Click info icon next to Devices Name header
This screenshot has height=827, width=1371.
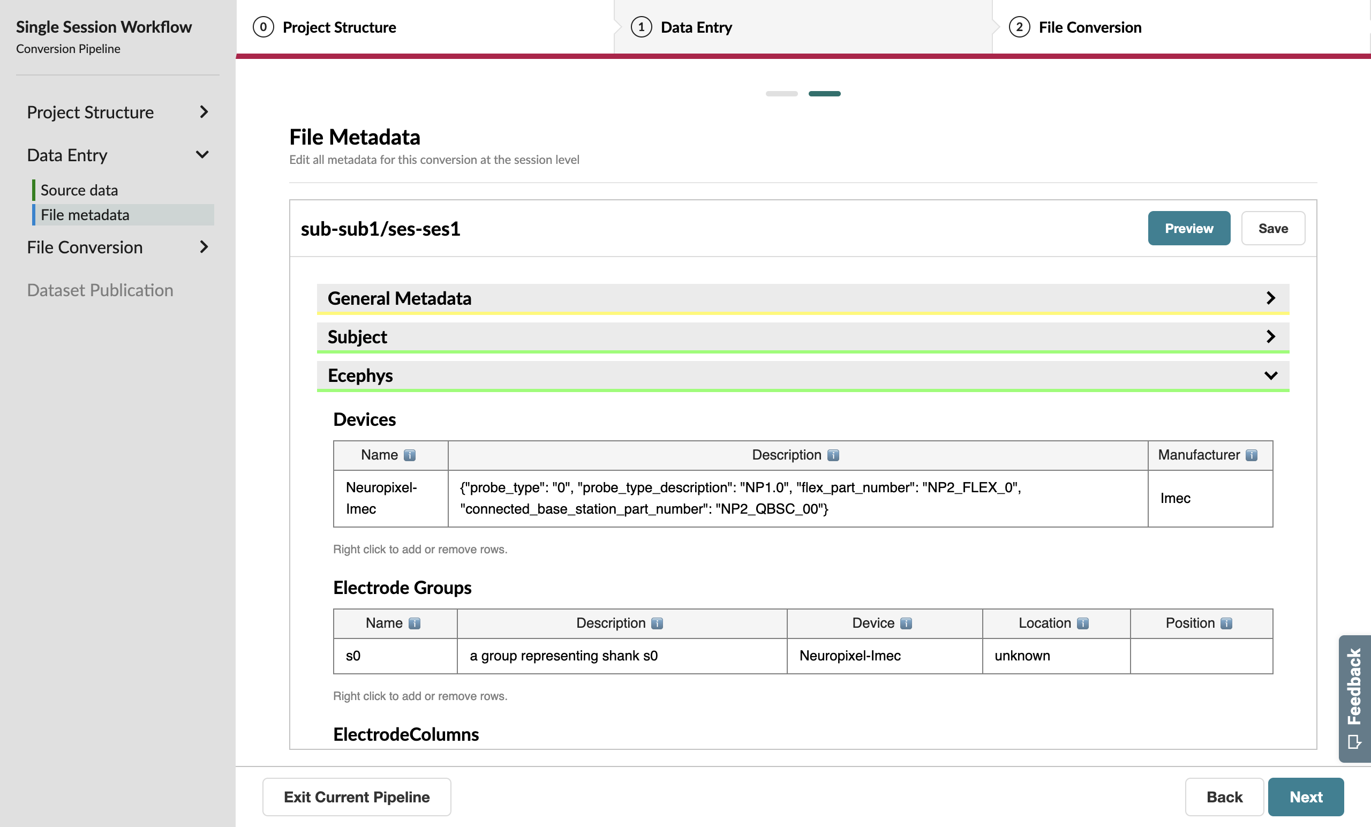410,455
